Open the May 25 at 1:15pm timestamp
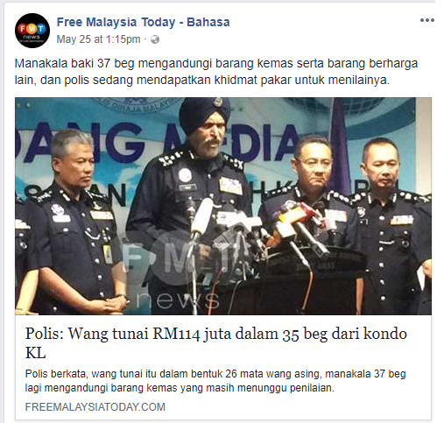 pyautogui.click(x=98, y=39)
